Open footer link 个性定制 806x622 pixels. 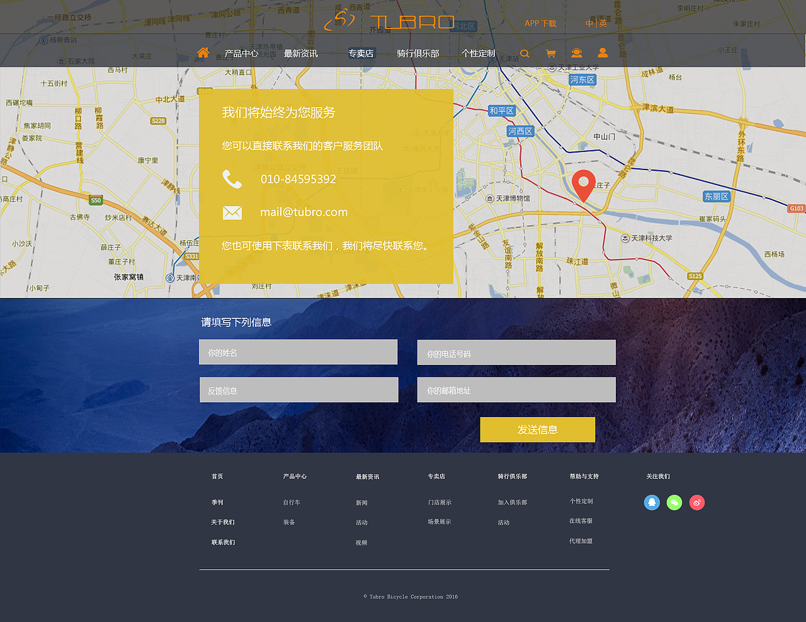pyautogui.click(x=581, y=501)
